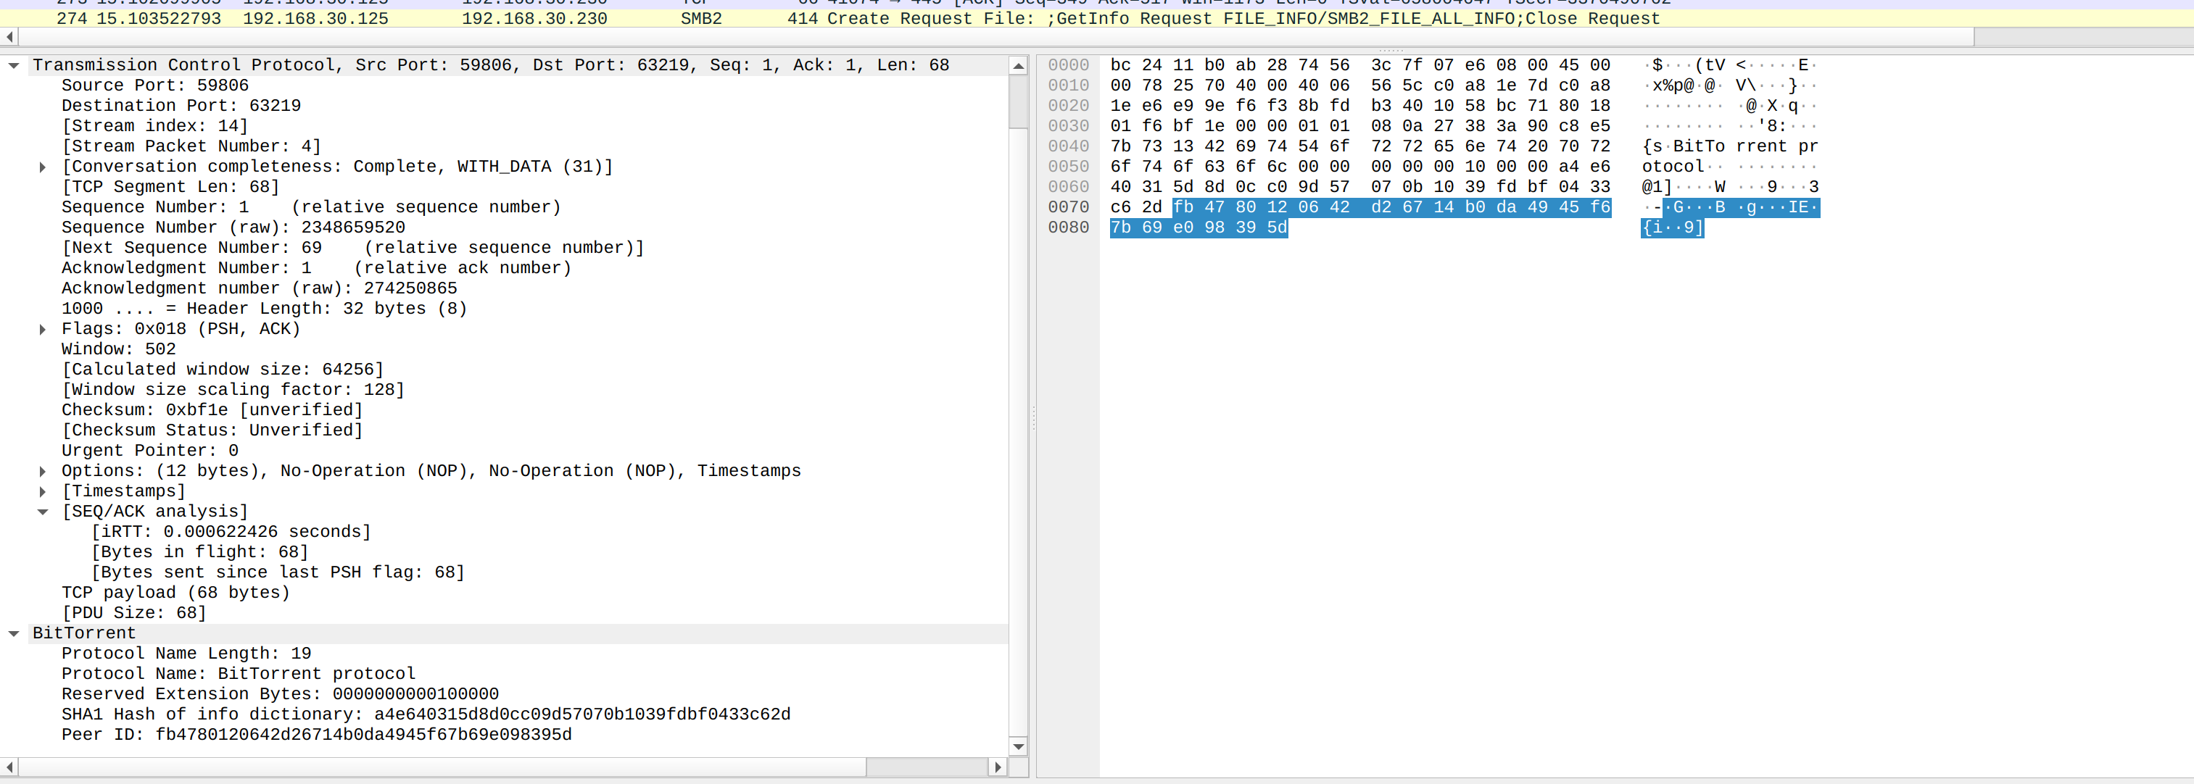Select the SHA1 Hash of info dictionary line
The height and width of the screenshot is (784, 2194).
pos(425,714)
